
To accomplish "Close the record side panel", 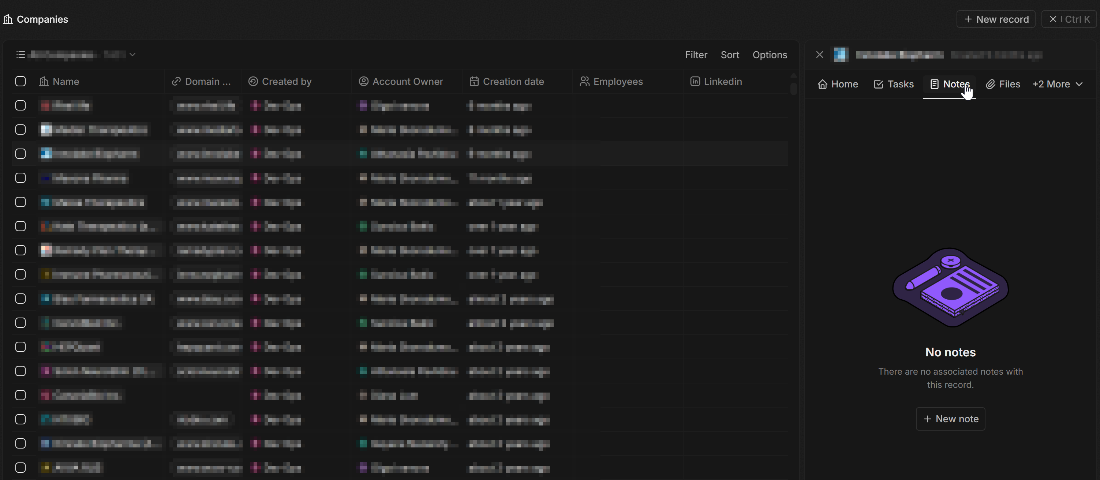I will [x=819, y=55].
